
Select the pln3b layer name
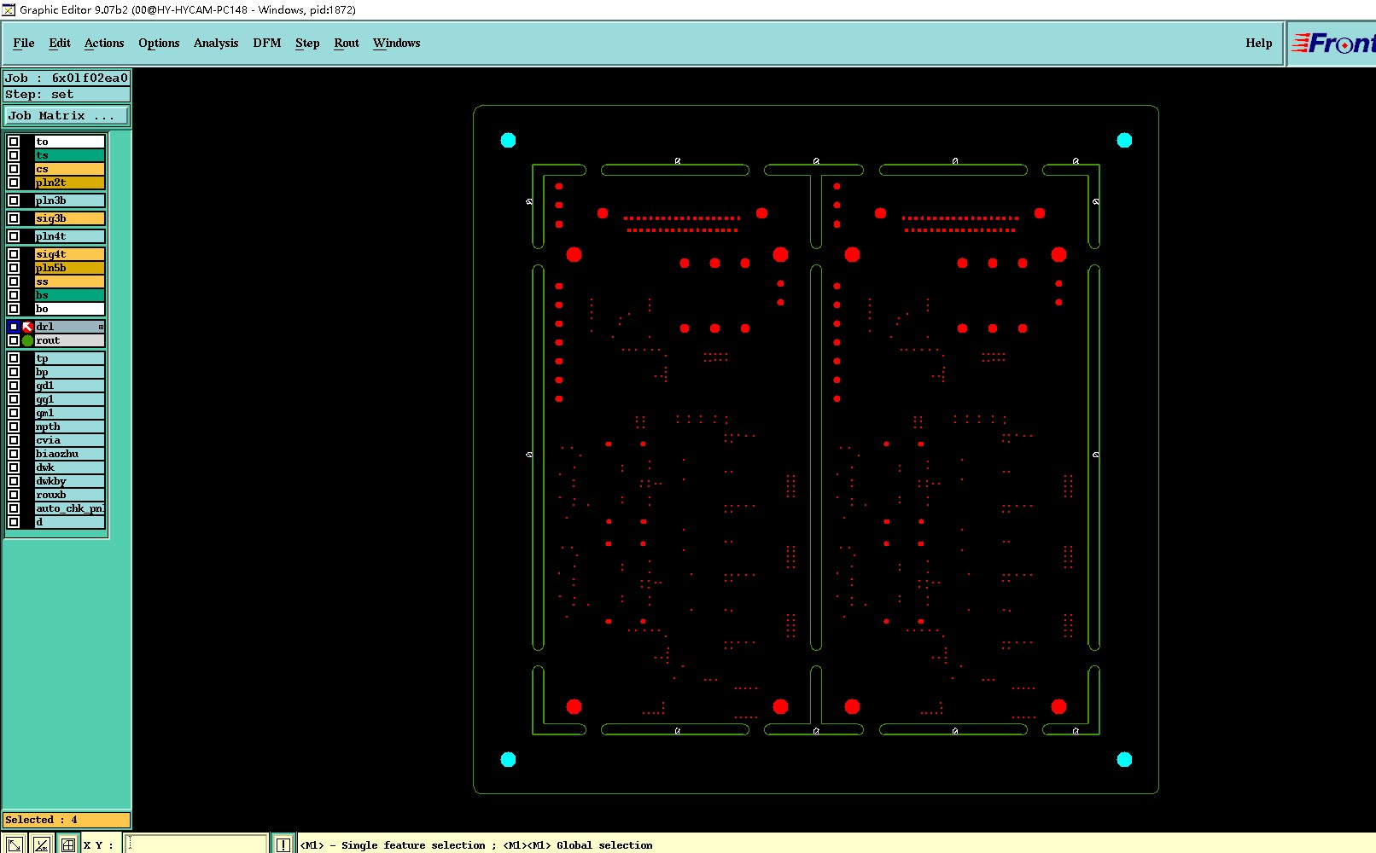tap(70, 200)
